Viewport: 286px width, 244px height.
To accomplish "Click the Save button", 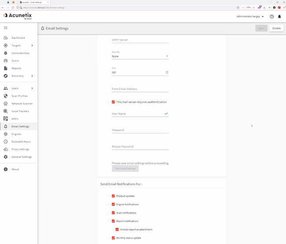I will [261, 28].
